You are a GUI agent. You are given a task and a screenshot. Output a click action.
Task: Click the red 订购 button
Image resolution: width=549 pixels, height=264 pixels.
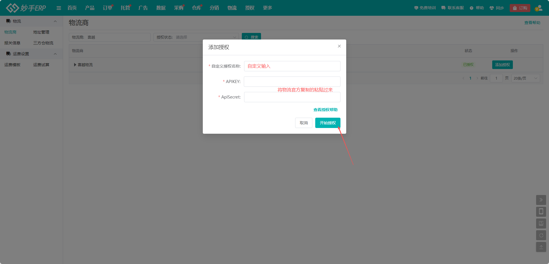pyautogui.click(x=520, y=8)
